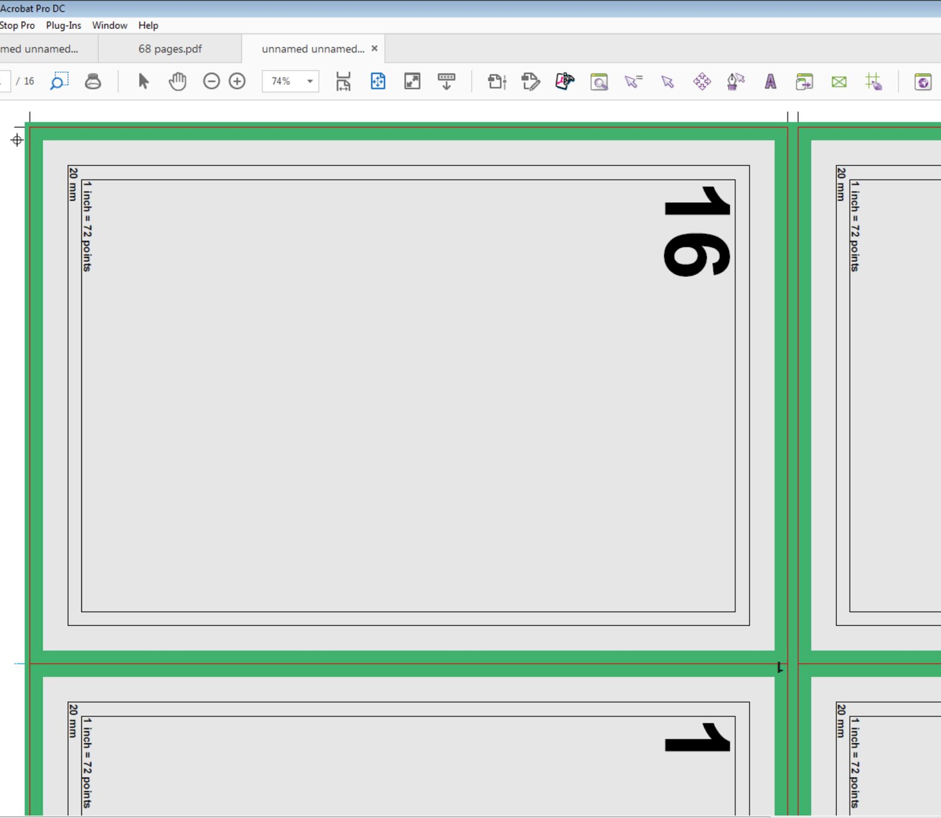Zoom in with the plus button
The width and height of the screenshot is (941, 818).
(237, 81)
